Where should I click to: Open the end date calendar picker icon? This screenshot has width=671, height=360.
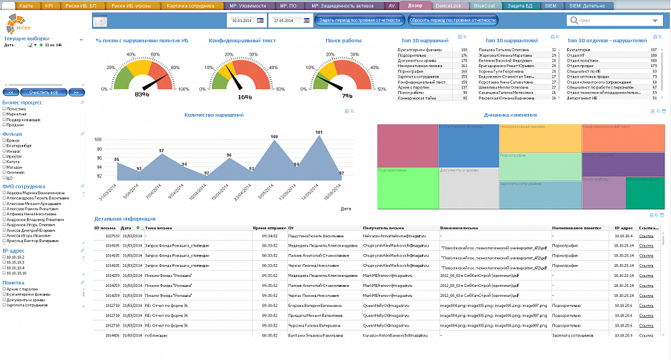[307, 21]
